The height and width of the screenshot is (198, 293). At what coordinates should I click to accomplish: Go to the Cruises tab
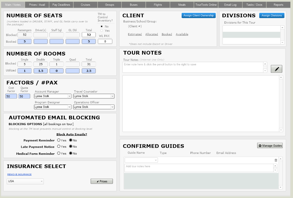point(85,5)
